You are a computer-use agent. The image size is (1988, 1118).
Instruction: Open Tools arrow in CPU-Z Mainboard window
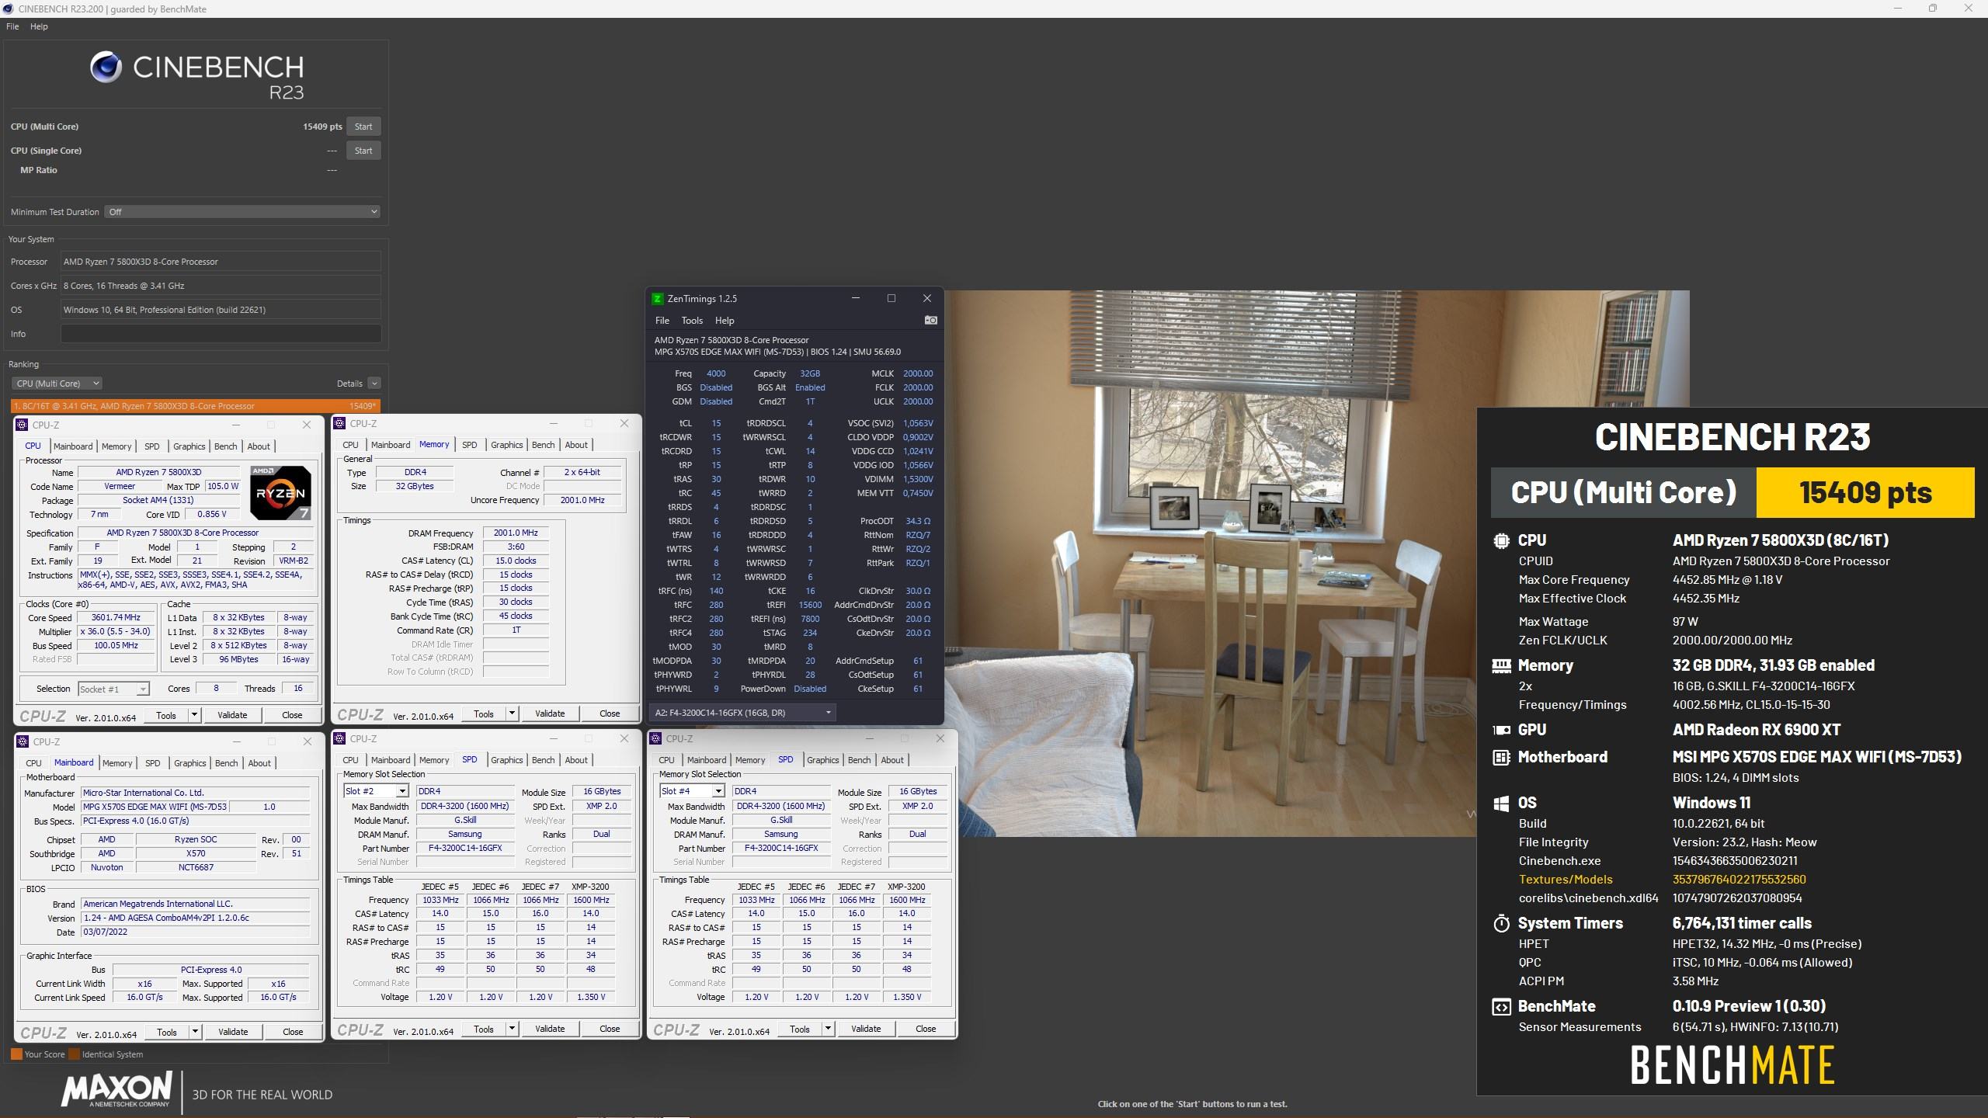[195, 1032]
